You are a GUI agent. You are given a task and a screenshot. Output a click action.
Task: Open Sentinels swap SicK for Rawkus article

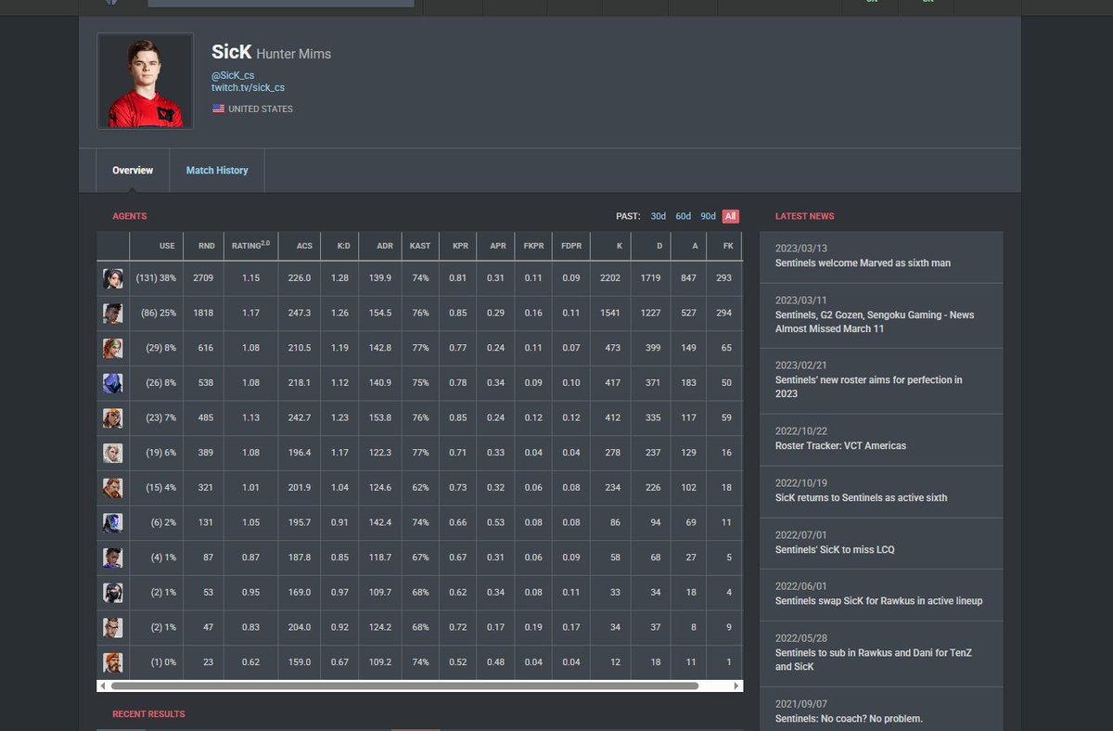[x=881, y=595]
